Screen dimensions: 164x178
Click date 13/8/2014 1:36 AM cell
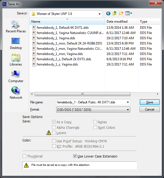120,28
